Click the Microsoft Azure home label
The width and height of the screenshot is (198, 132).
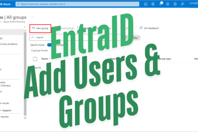[x=5, y=4]
